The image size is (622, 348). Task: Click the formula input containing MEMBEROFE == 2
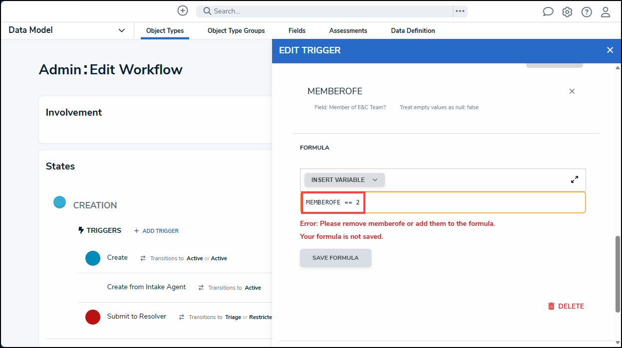pyautogui.click(x=443, y=202)
